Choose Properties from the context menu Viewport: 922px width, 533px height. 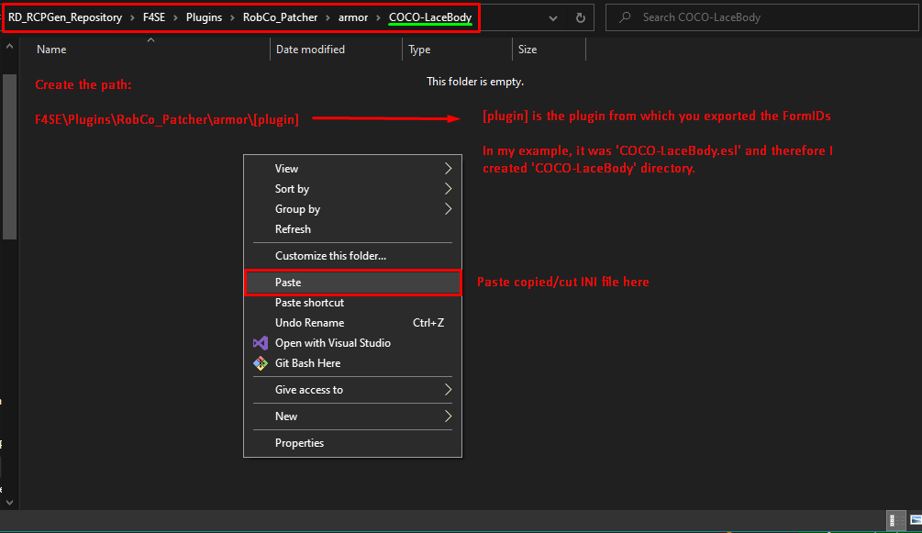coord(353,443)
